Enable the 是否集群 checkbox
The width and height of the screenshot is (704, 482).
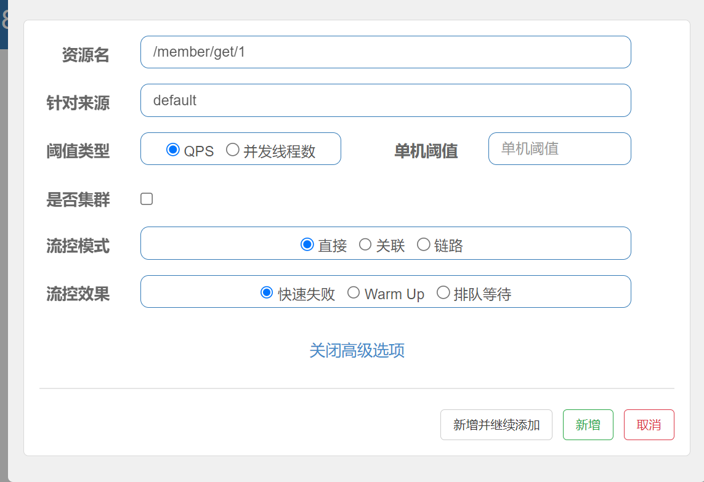point(147,199)
